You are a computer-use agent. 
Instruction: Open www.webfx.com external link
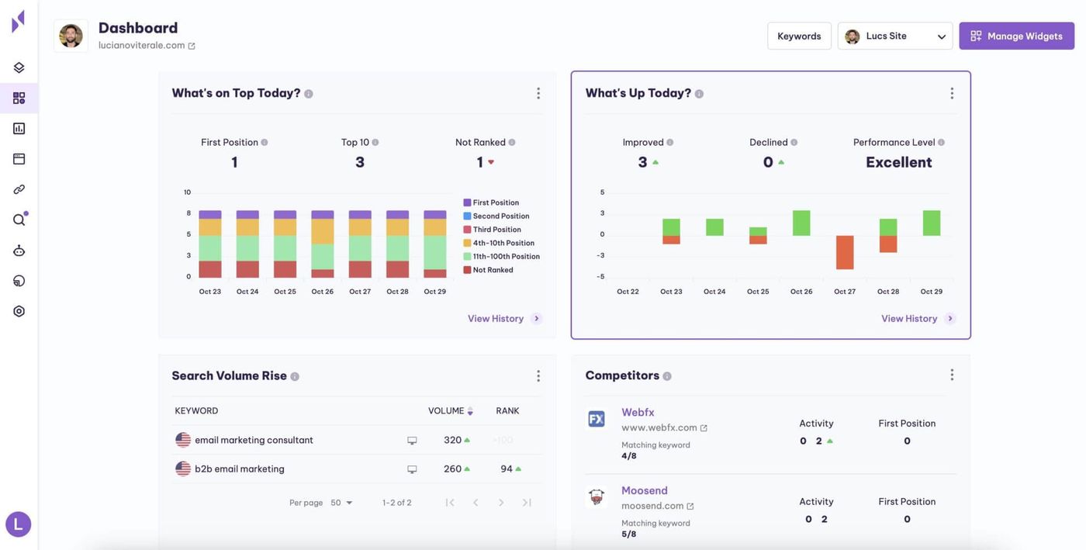(x=664, y=428)
